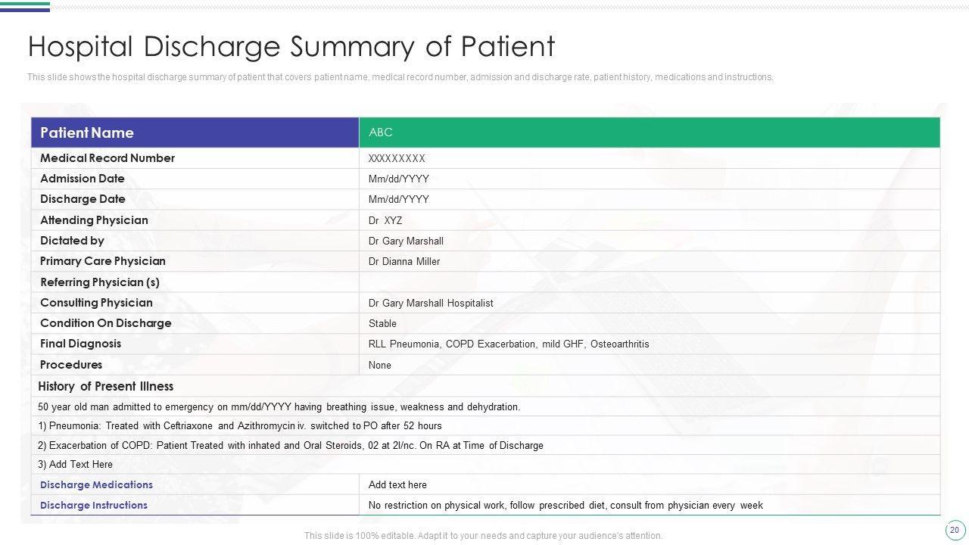Open the Discharge Medications label
This screenshot has width=969, height=545.
coord(96,484)
